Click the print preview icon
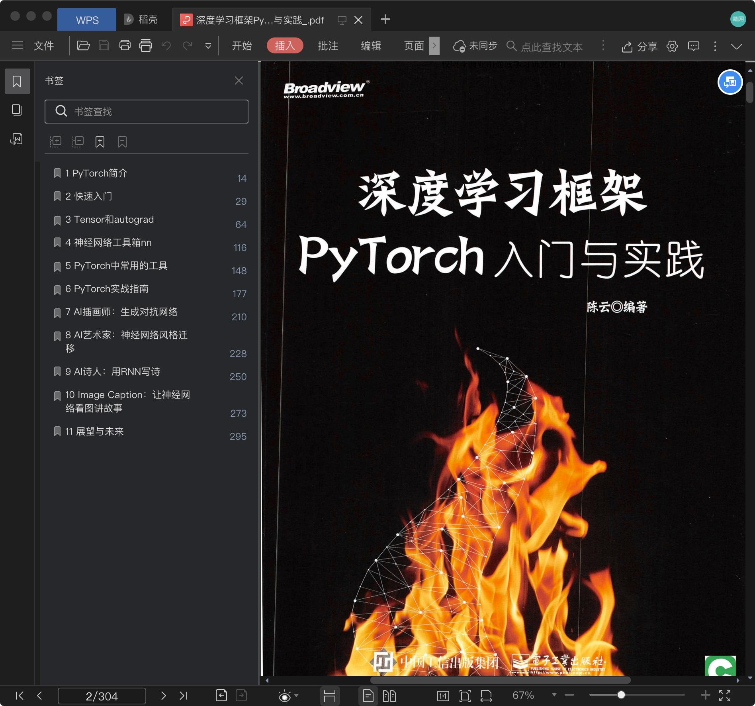 click(x=146, y=46)
